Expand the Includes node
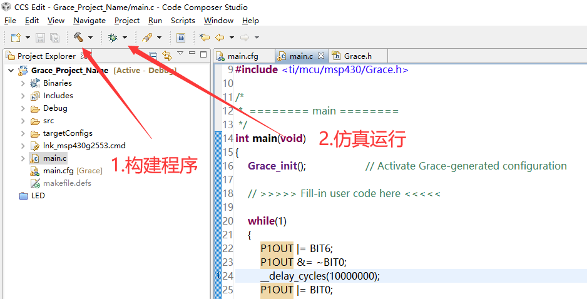Viewport: 587px width, 299px height. click(23, 96)
